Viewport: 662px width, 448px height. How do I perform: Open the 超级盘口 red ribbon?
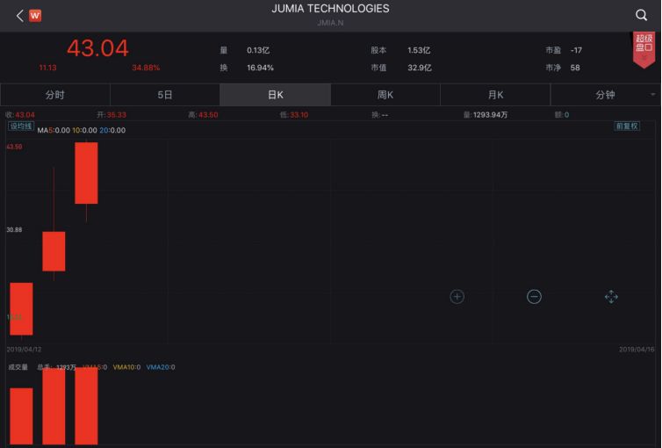click(644, 49)
